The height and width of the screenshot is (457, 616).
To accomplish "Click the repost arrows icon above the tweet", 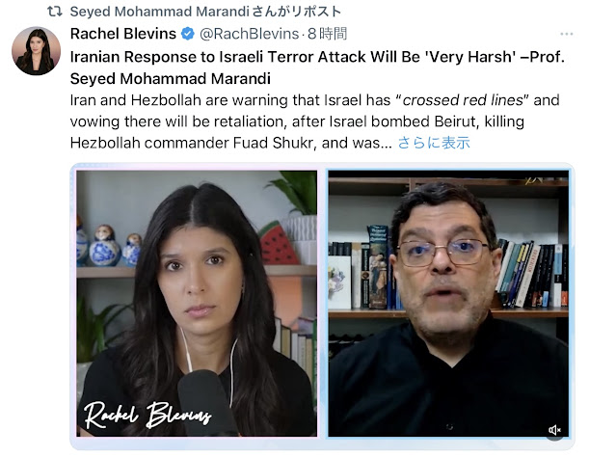I will tap(55, 12).
